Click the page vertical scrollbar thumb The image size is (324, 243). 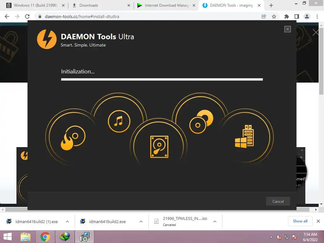[x=321, y=61]
